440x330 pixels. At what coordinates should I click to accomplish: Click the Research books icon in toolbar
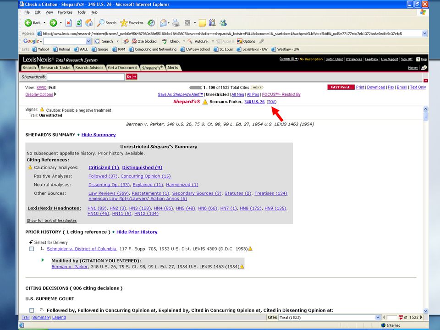tap(212, 23)
